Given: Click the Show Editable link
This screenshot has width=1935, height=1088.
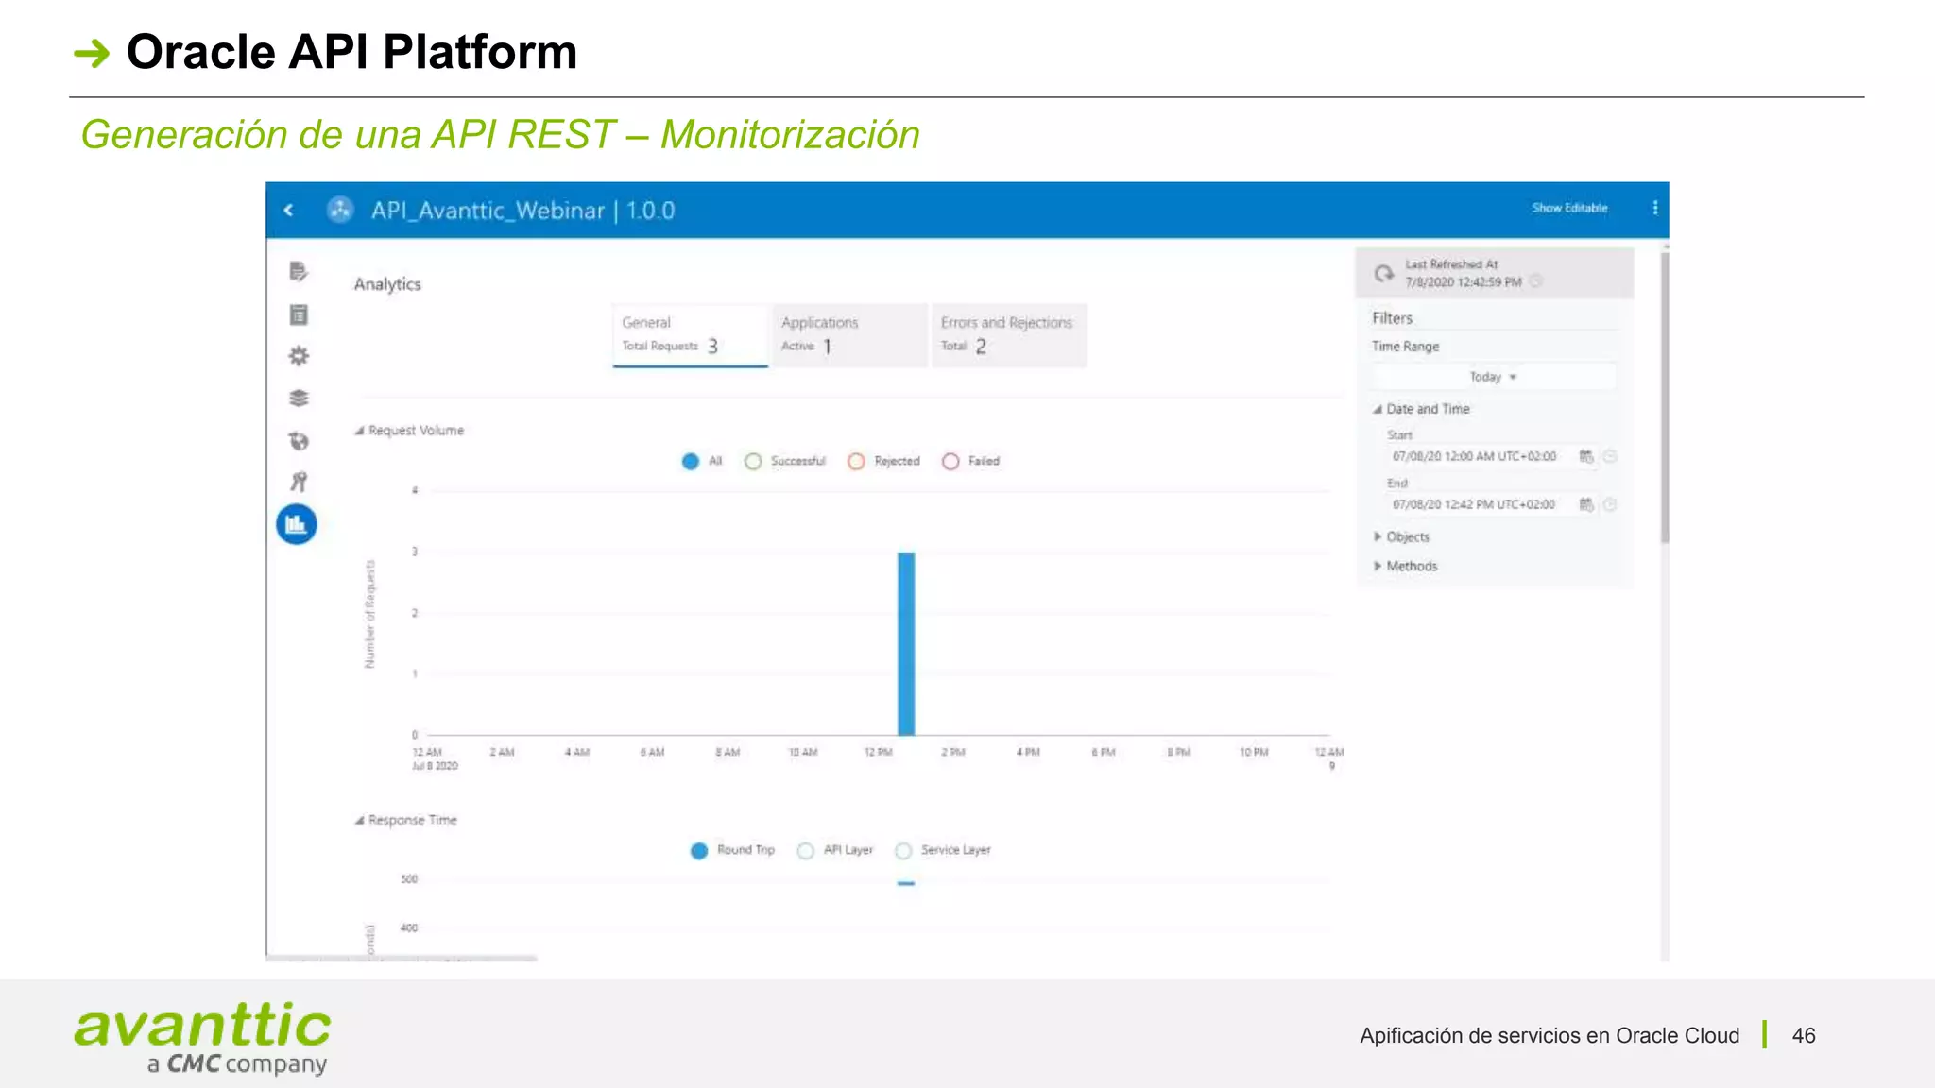Looking at the screenshot, I should pyautogui.click(x=1569, y=208).
